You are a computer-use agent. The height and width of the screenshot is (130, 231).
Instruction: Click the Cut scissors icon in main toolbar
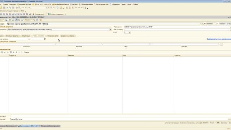point(7,8)
